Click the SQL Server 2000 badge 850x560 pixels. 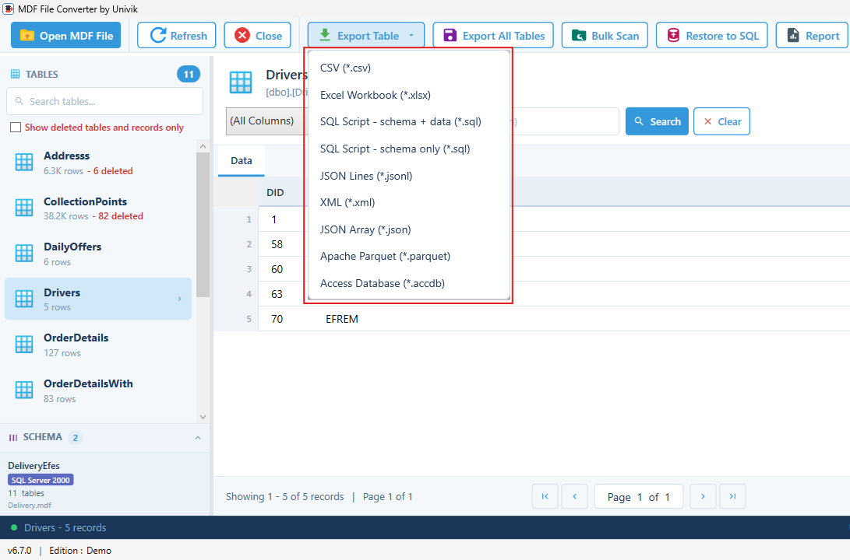pyautogui.click(x=41, y=480)
